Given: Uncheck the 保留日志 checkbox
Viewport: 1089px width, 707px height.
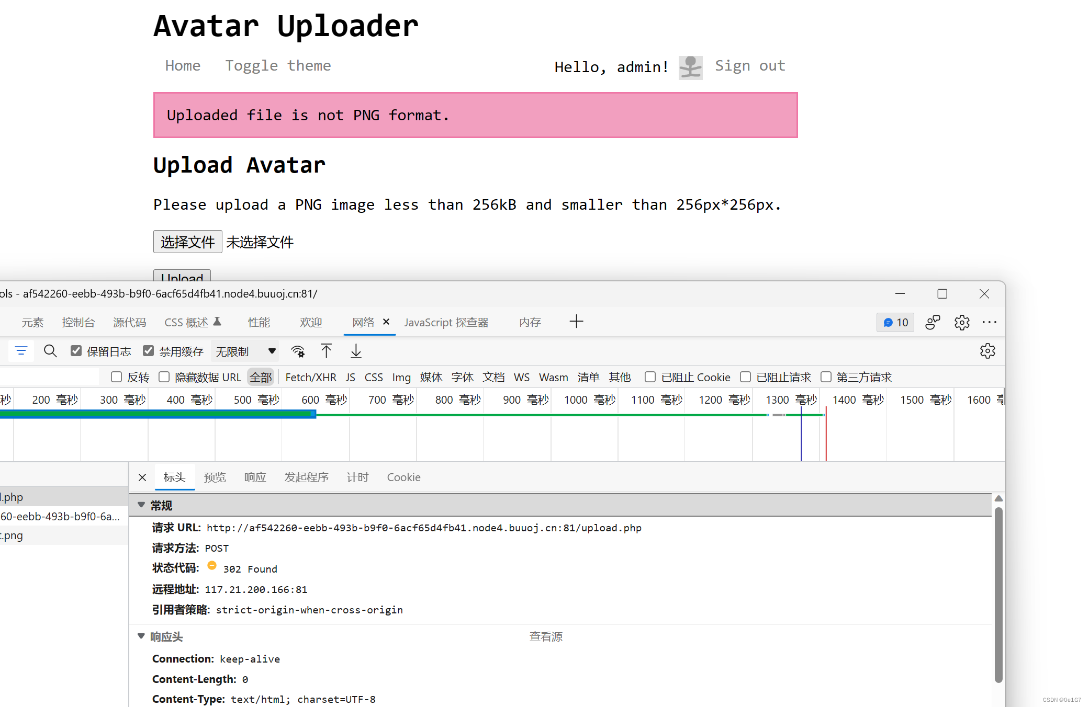Looking at the screenshot, I should pos(77,350).
